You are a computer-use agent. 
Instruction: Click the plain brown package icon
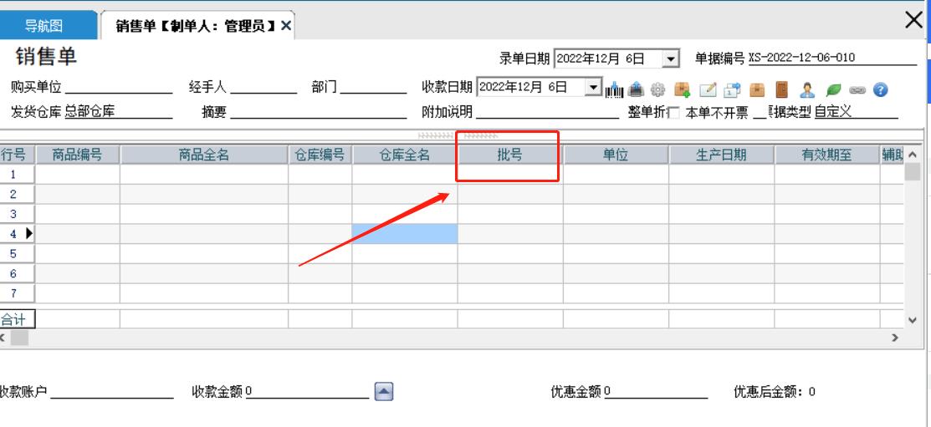pyautogui.click(x=757, y=89)
